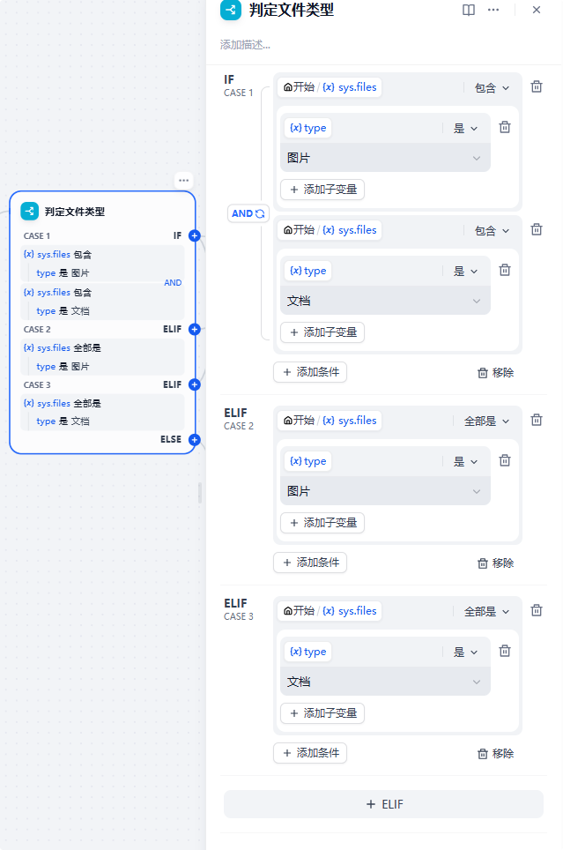The width and height of the screenshot is (563, 850).
Task: Click the node type icon in panel header
Action: pos(230,10)
